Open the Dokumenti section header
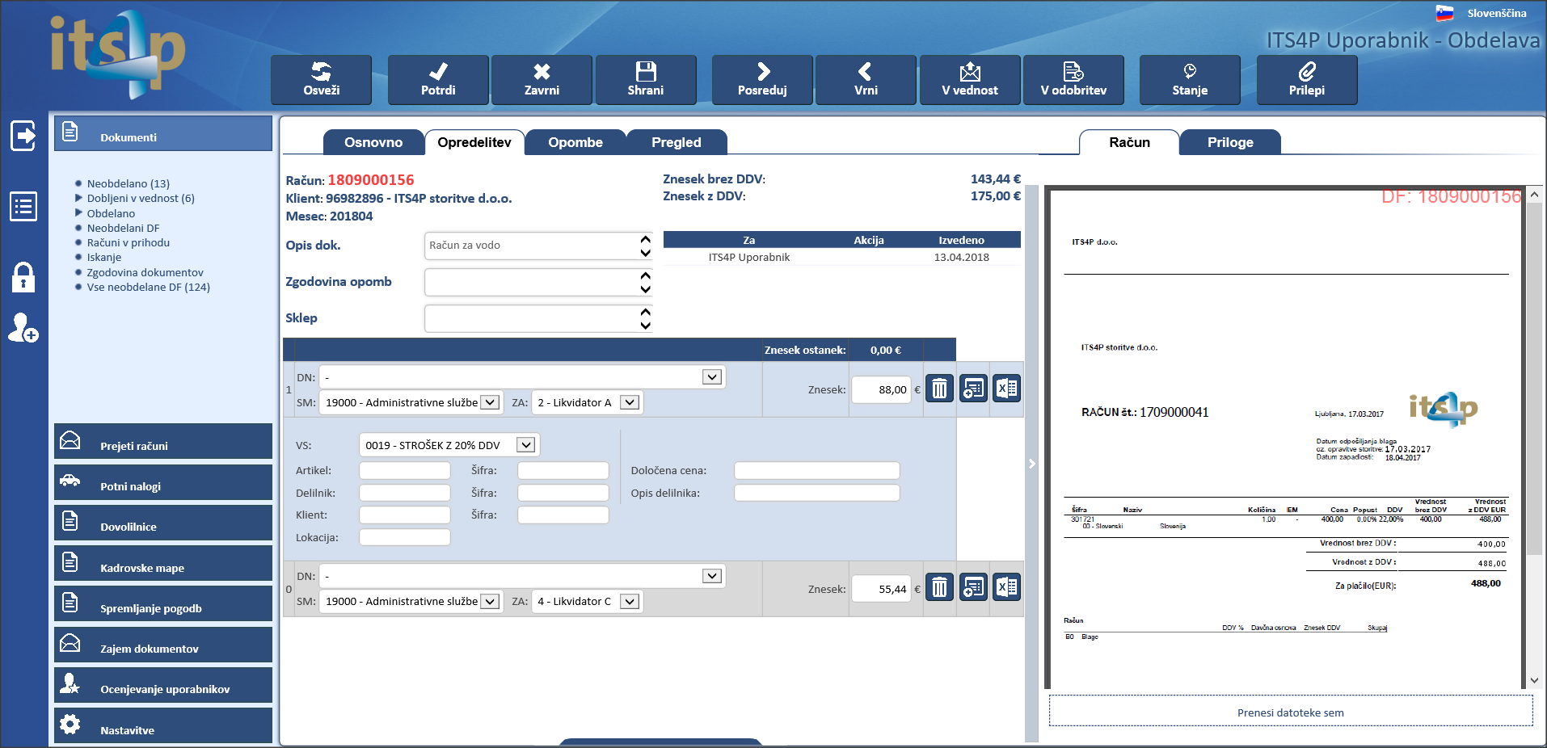Image resolution: width=1547 pixels, height=748 pixels. [163, 133]
